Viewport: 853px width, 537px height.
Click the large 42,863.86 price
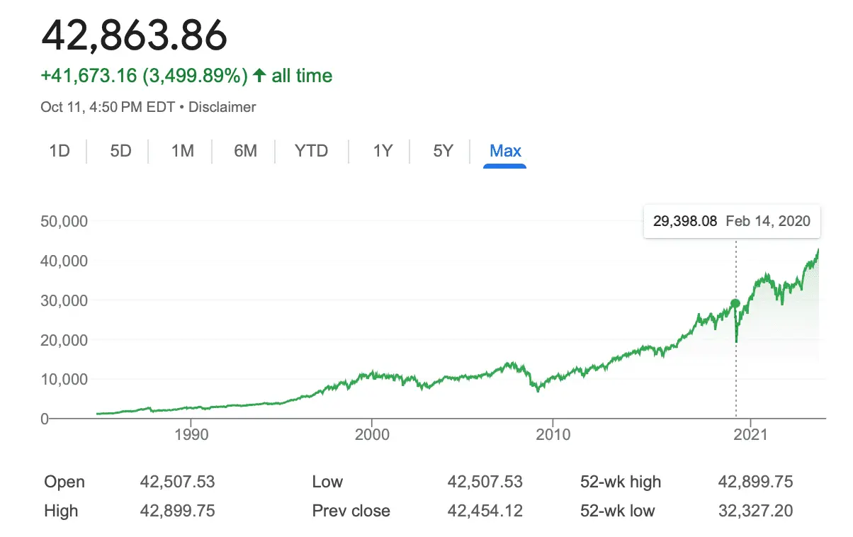(135, 35)
